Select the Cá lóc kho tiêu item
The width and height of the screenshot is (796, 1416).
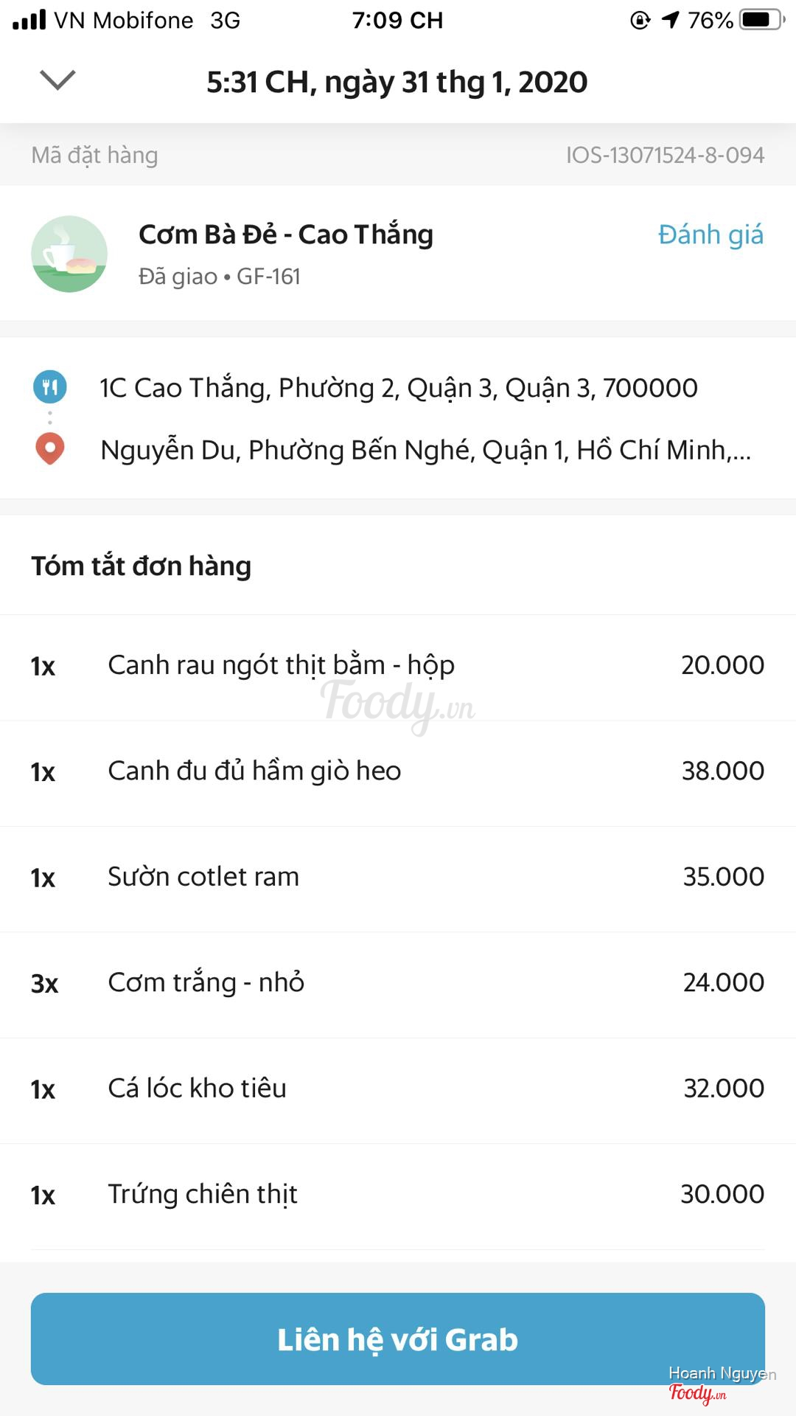click(197, 1089)
